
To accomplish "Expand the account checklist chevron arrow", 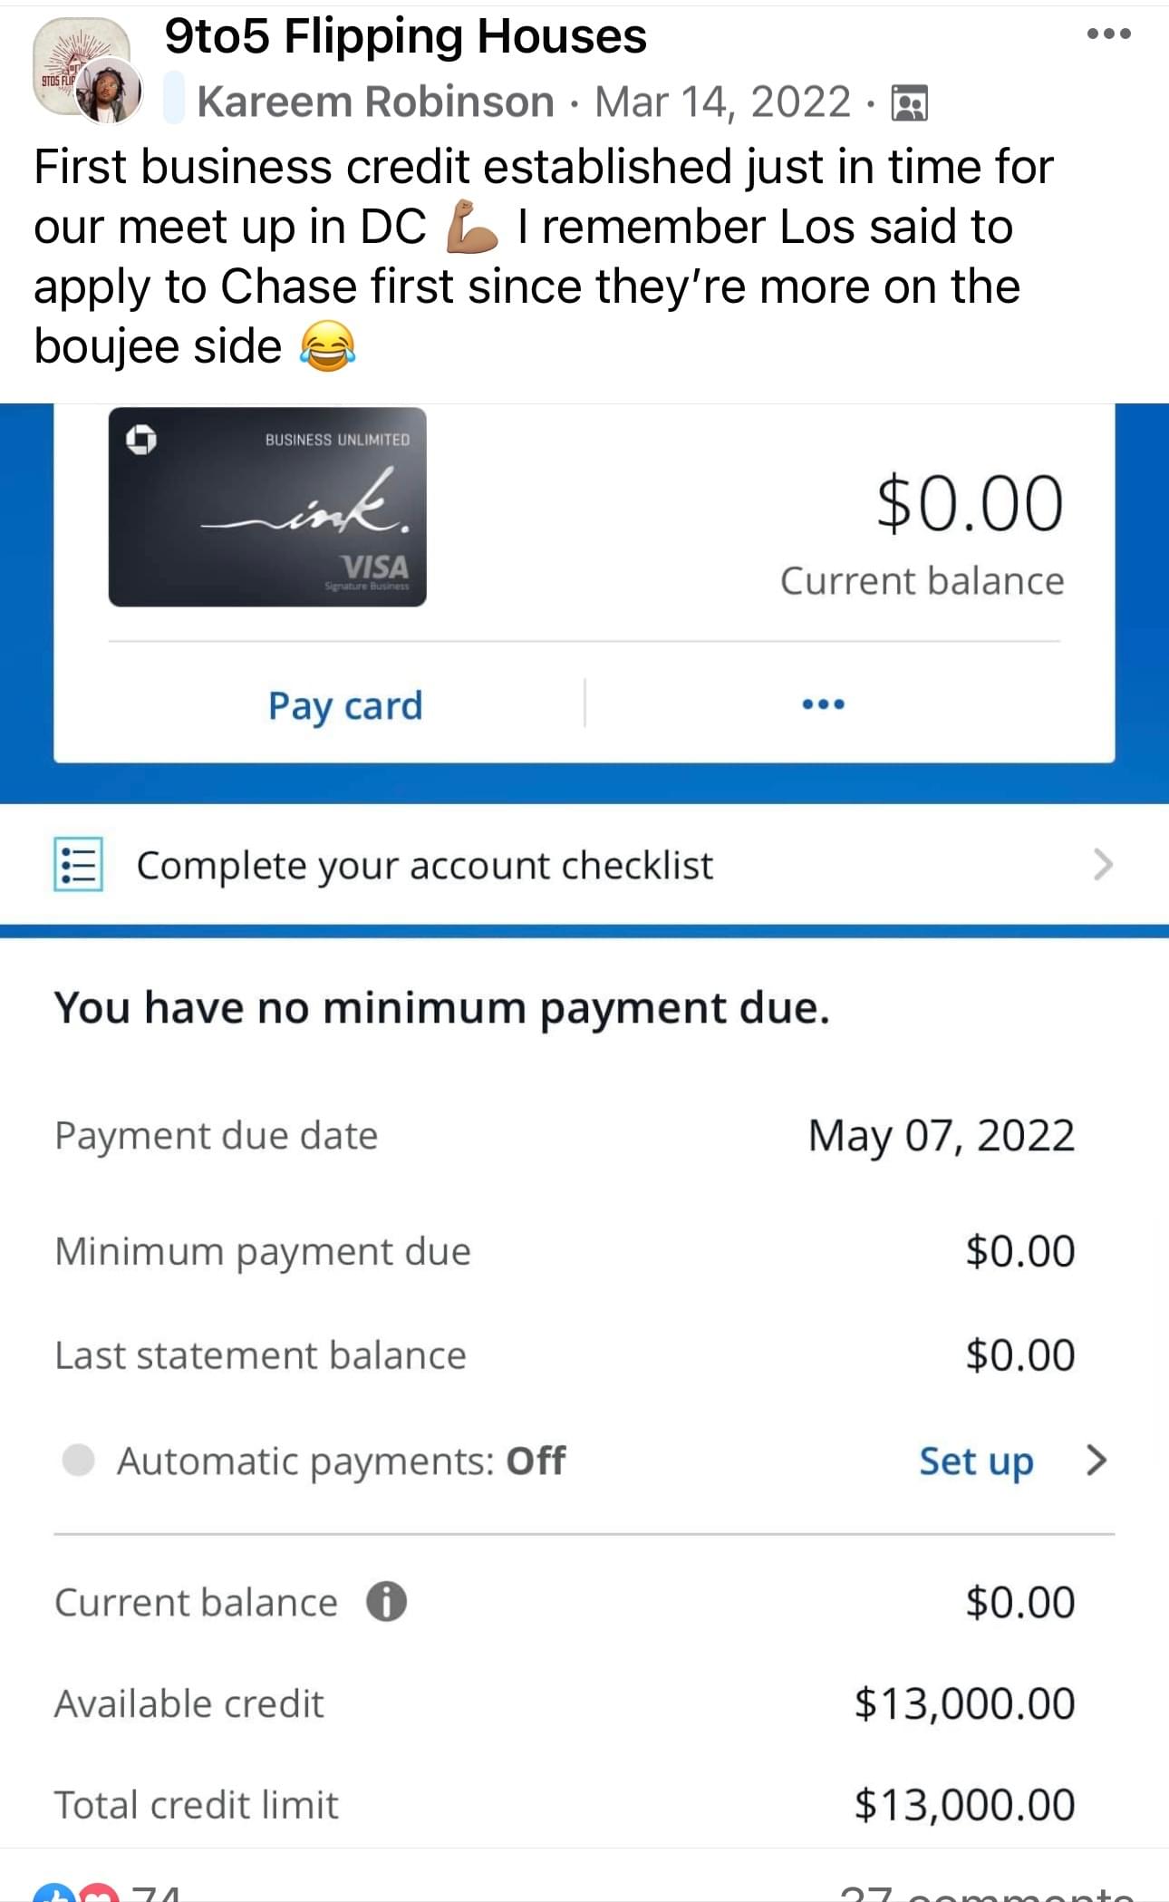I will 1102,865.
